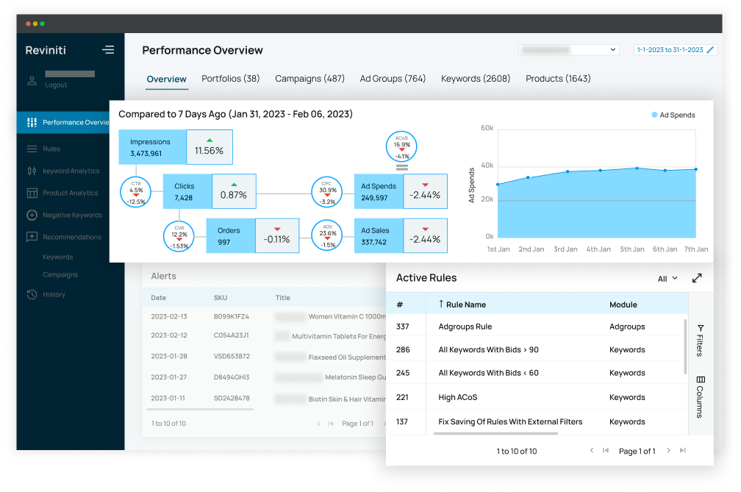
Task: Click alert SKU SD2428478
Action: pyautogui.click(x=232, y=398)
